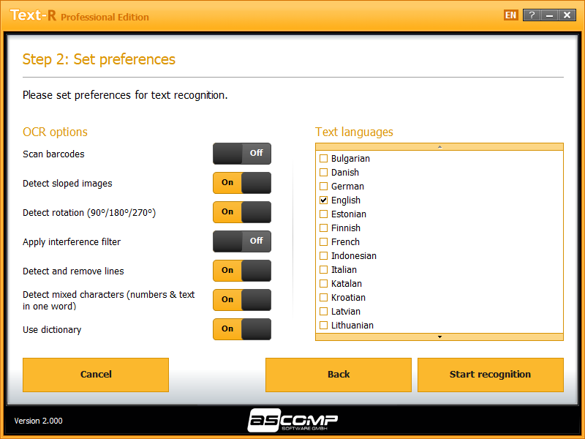Turn off Detect sloped images
This screenshot has width=585, height=439.
(x=242, y=183)
